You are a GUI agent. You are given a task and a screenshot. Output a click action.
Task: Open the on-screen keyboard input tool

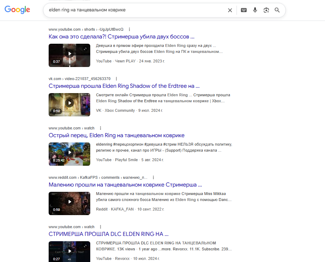point(244,10)
